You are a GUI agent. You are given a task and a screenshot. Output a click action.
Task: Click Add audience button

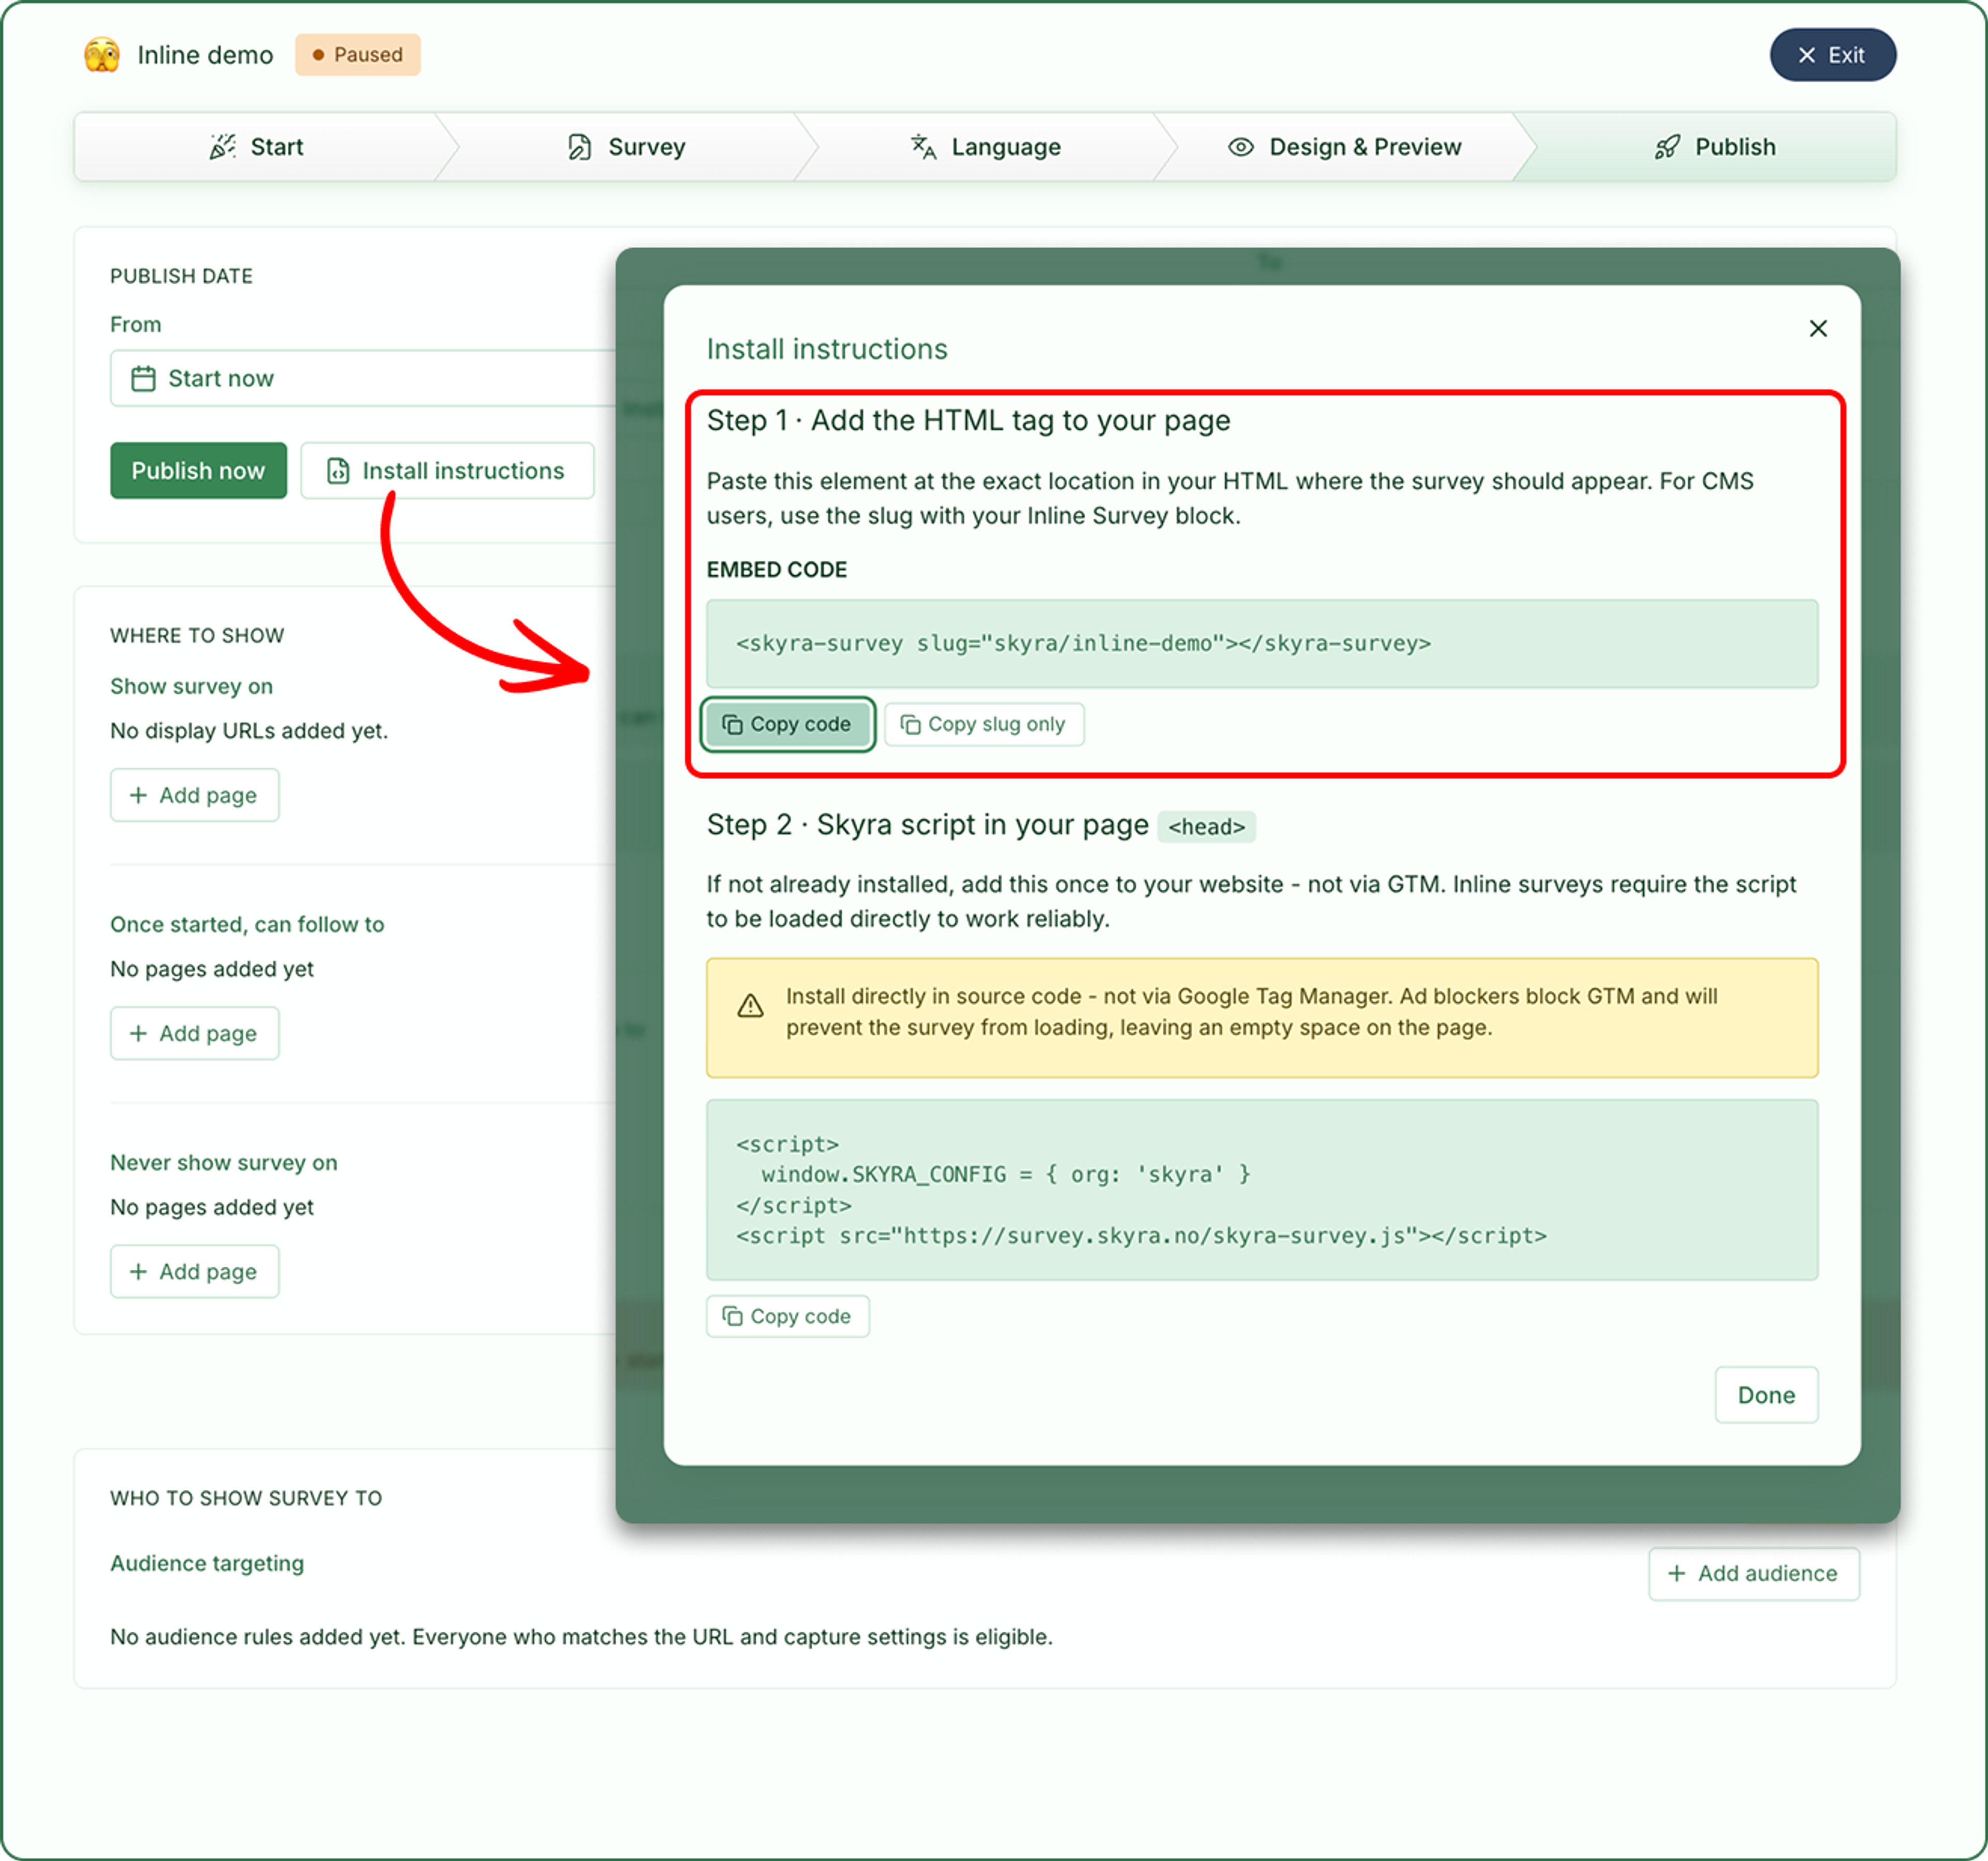pyautogui.click(x=1753, y=1573)
